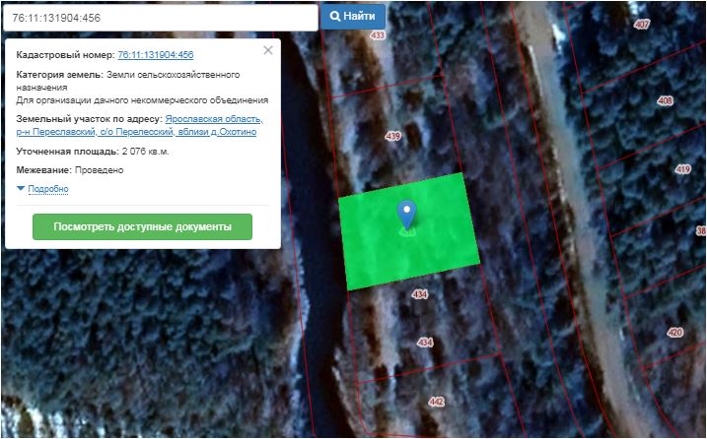Click the Подробно disclosure triangle
This screenshot has height=439, width=707.
[x=21, y=188]
